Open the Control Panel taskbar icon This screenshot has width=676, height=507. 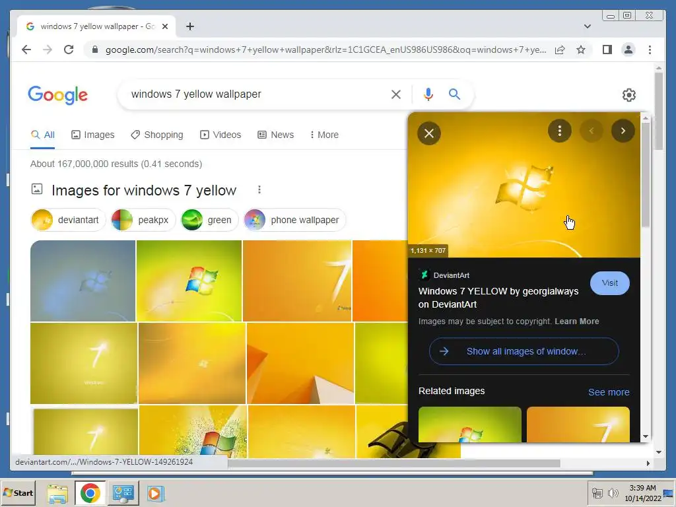[x=123, y=493]
